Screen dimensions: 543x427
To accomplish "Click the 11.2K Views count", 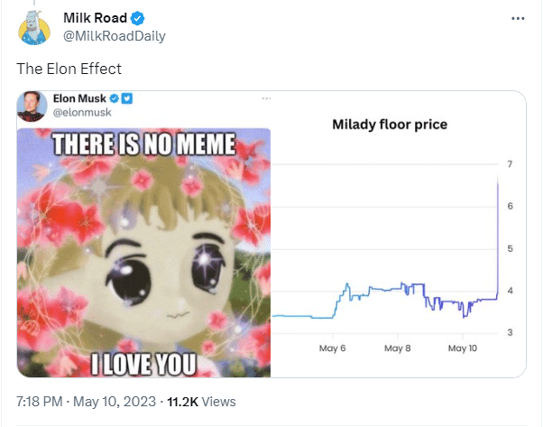I will pos(201,402).
